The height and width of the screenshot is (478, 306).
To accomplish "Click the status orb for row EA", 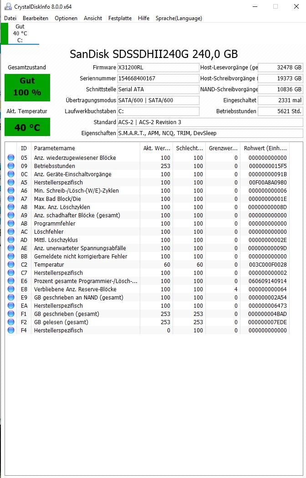I will pyautogui.click(x=11, y=306).
